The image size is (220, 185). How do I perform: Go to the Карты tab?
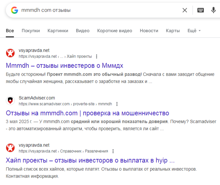173,31
